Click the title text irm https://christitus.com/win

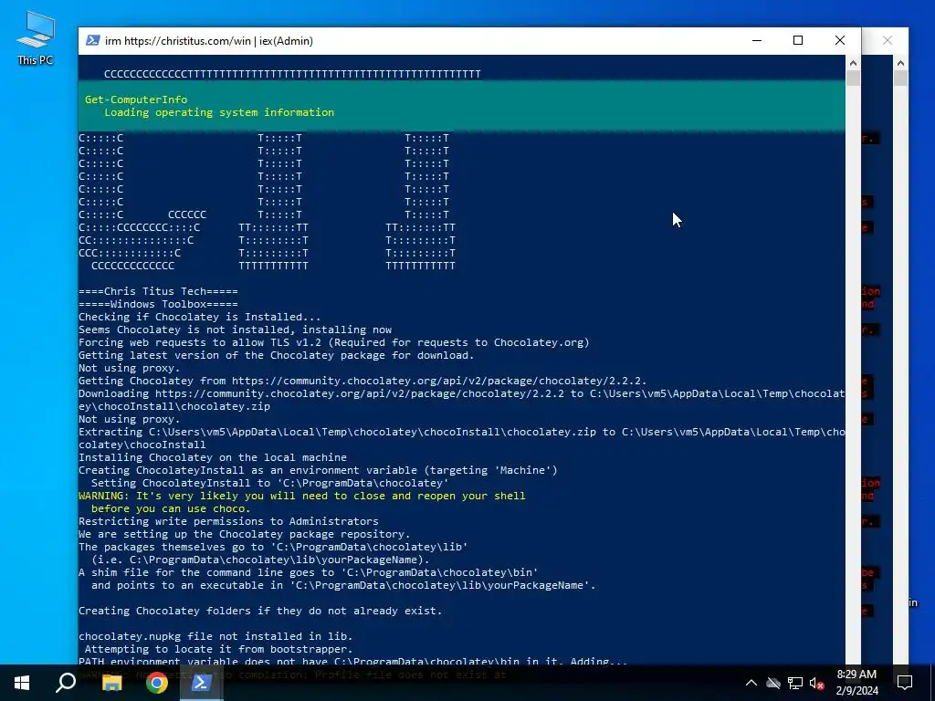click(x=178, y=41)
